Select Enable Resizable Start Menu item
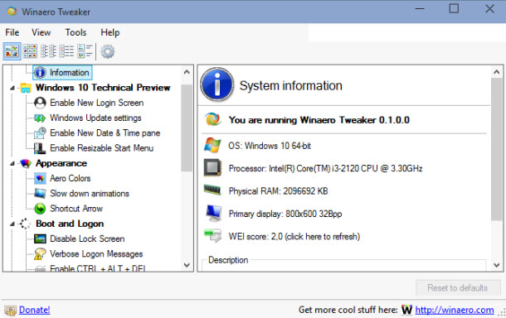The width and height of the screenshot is (506, 318). (x=102, y=148)
